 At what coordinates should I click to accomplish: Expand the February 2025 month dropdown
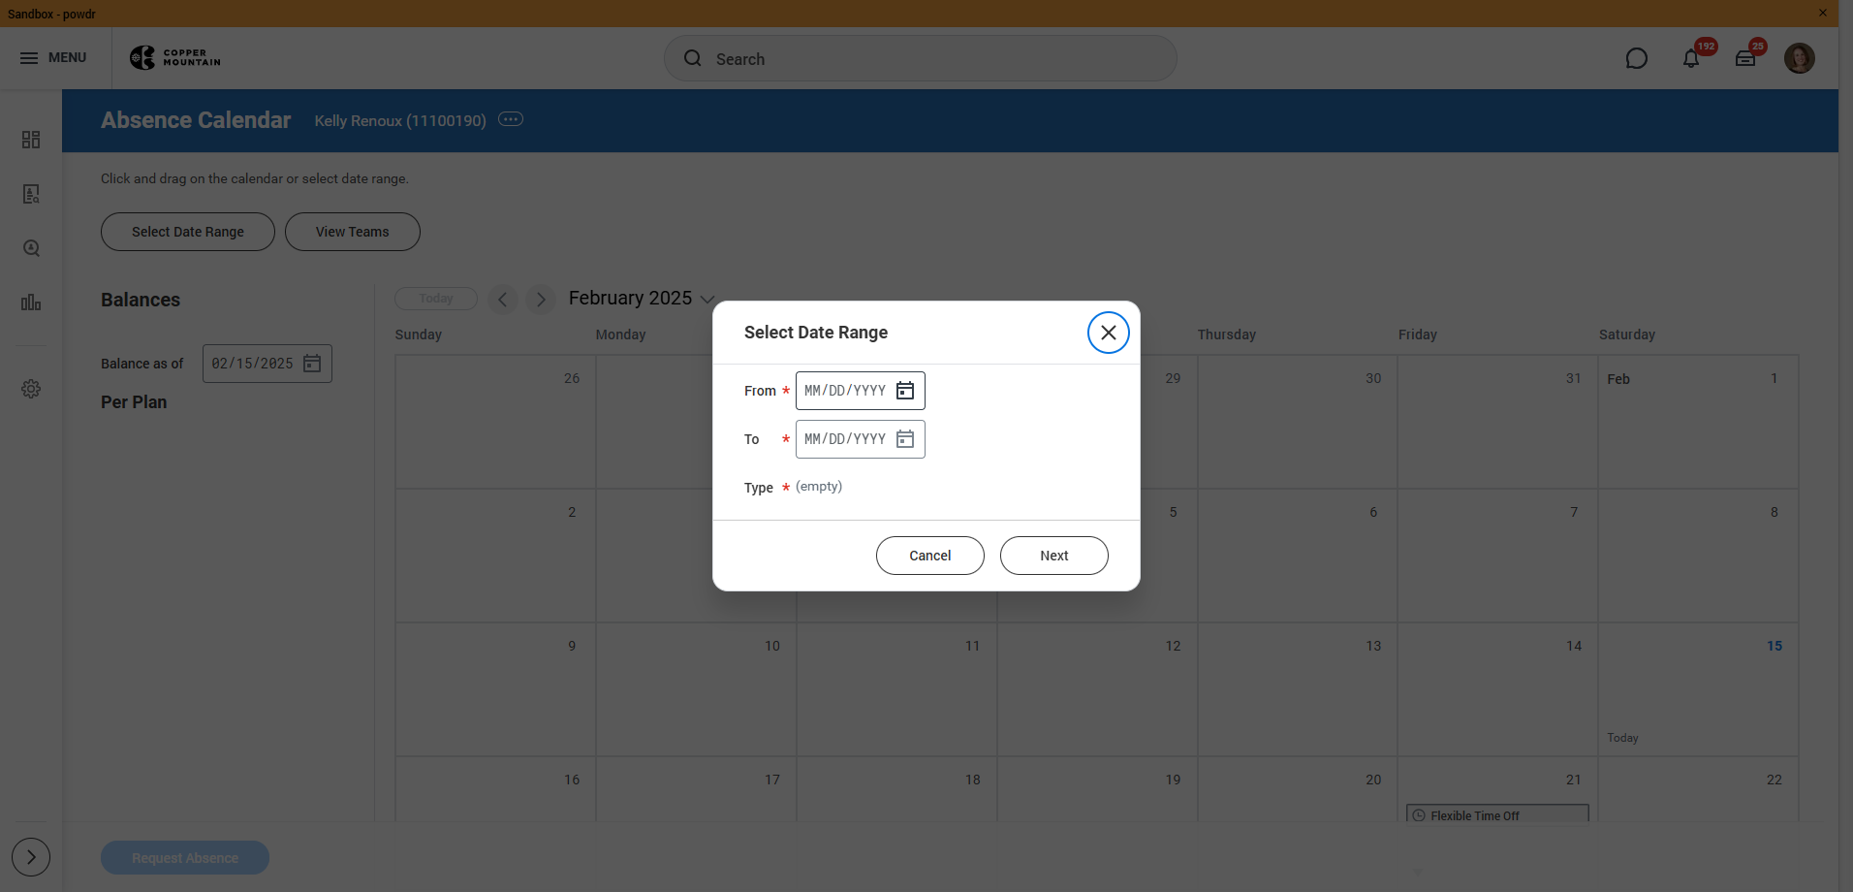pyautogui.click(x=707, y=300)
